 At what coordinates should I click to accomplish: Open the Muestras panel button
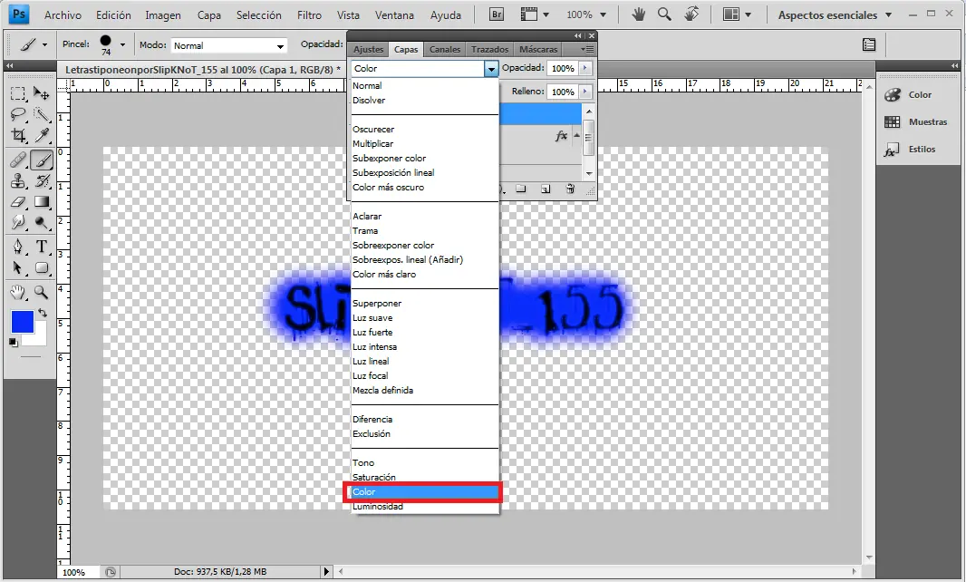[915, 122]
